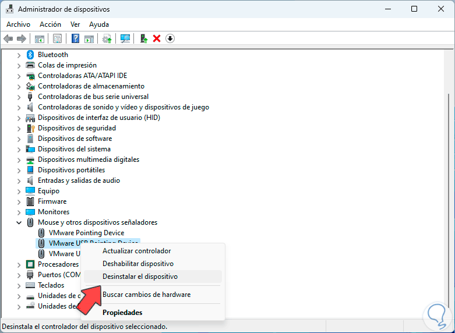Collapse Mouse y otros dispositivos señaladores
Image resolution: width=455 pixels, height=333 pixels.
19,222
